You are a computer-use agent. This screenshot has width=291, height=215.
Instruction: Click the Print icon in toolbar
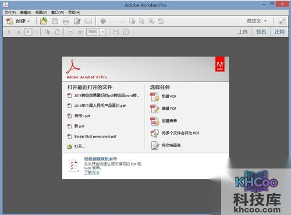[66, 21]
